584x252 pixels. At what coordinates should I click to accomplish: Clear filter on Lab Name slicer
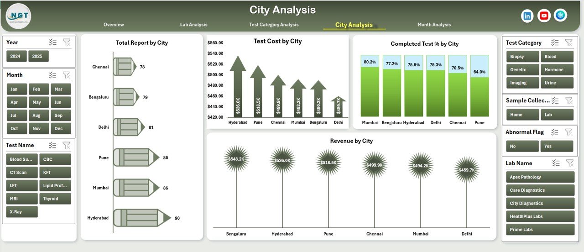pyautogui.click(x=570, y=163)
